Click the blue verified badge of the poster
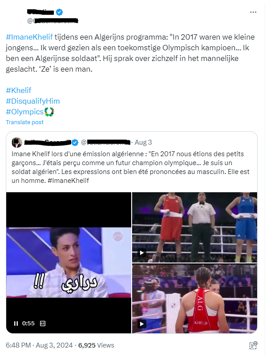Image resolution: width=266 pixels, height=356 pixels. coord(60,12)
